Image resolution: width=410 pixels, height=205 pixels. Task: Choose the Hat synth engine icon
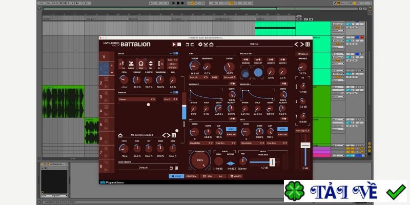pyautogui.click(x=150, y=64)
